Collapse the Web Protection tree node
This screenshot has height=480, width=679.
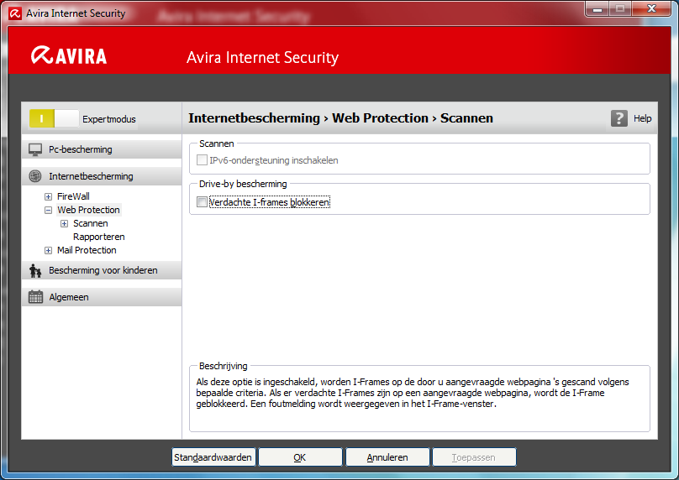pyautogui.click(x=49, y=210)
